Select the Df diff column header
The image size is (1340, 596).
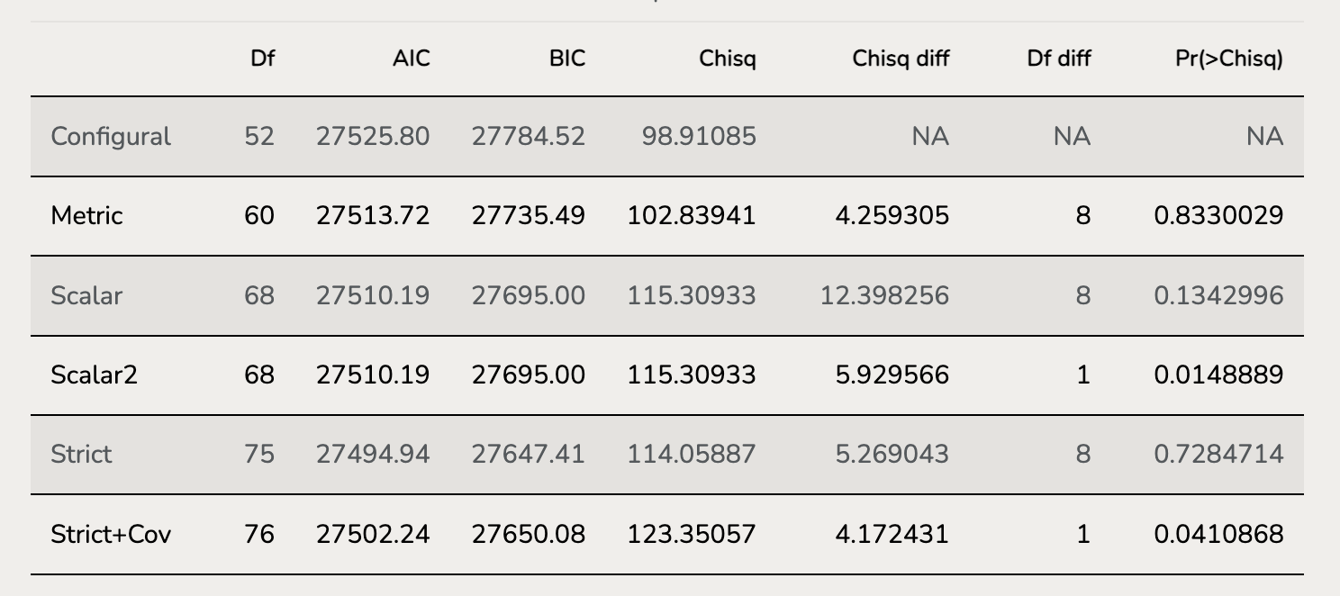tap(1058, 59)
